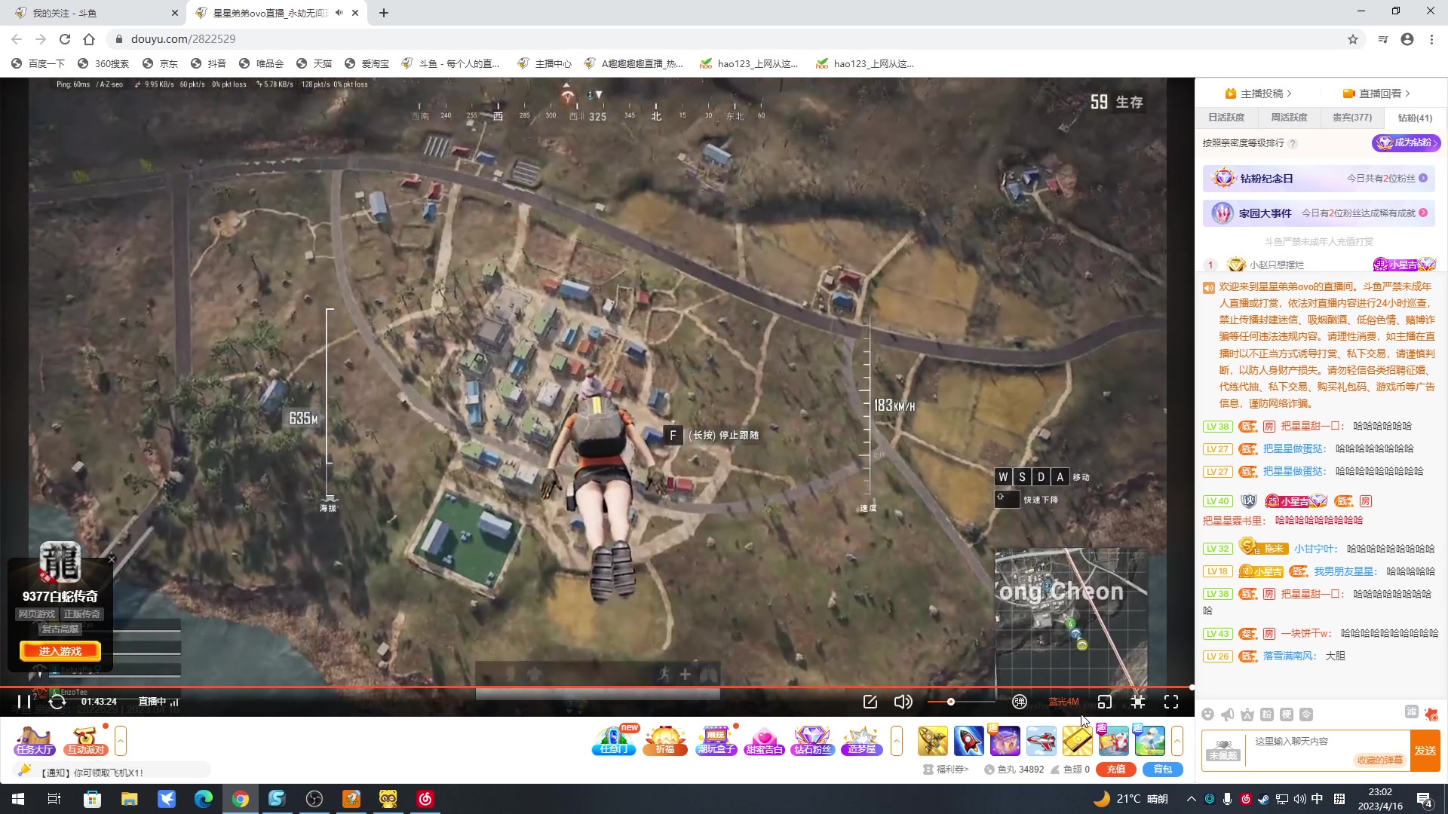Viewport: 1448px width, 814px height.
Task: Select the 钻粉(41) tab
Action: [x=1415, y=118]
